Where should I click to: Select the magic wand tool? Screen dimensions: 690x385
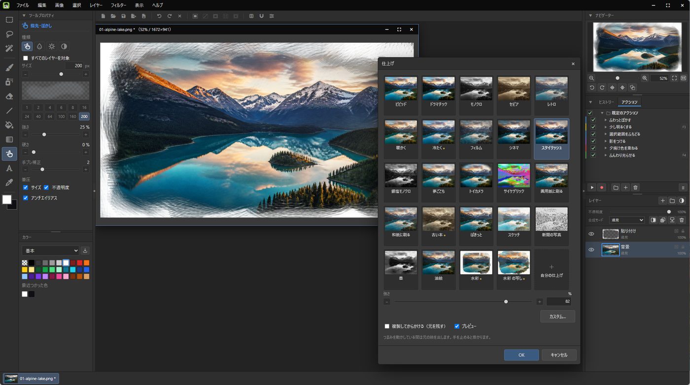coord(9,48)
